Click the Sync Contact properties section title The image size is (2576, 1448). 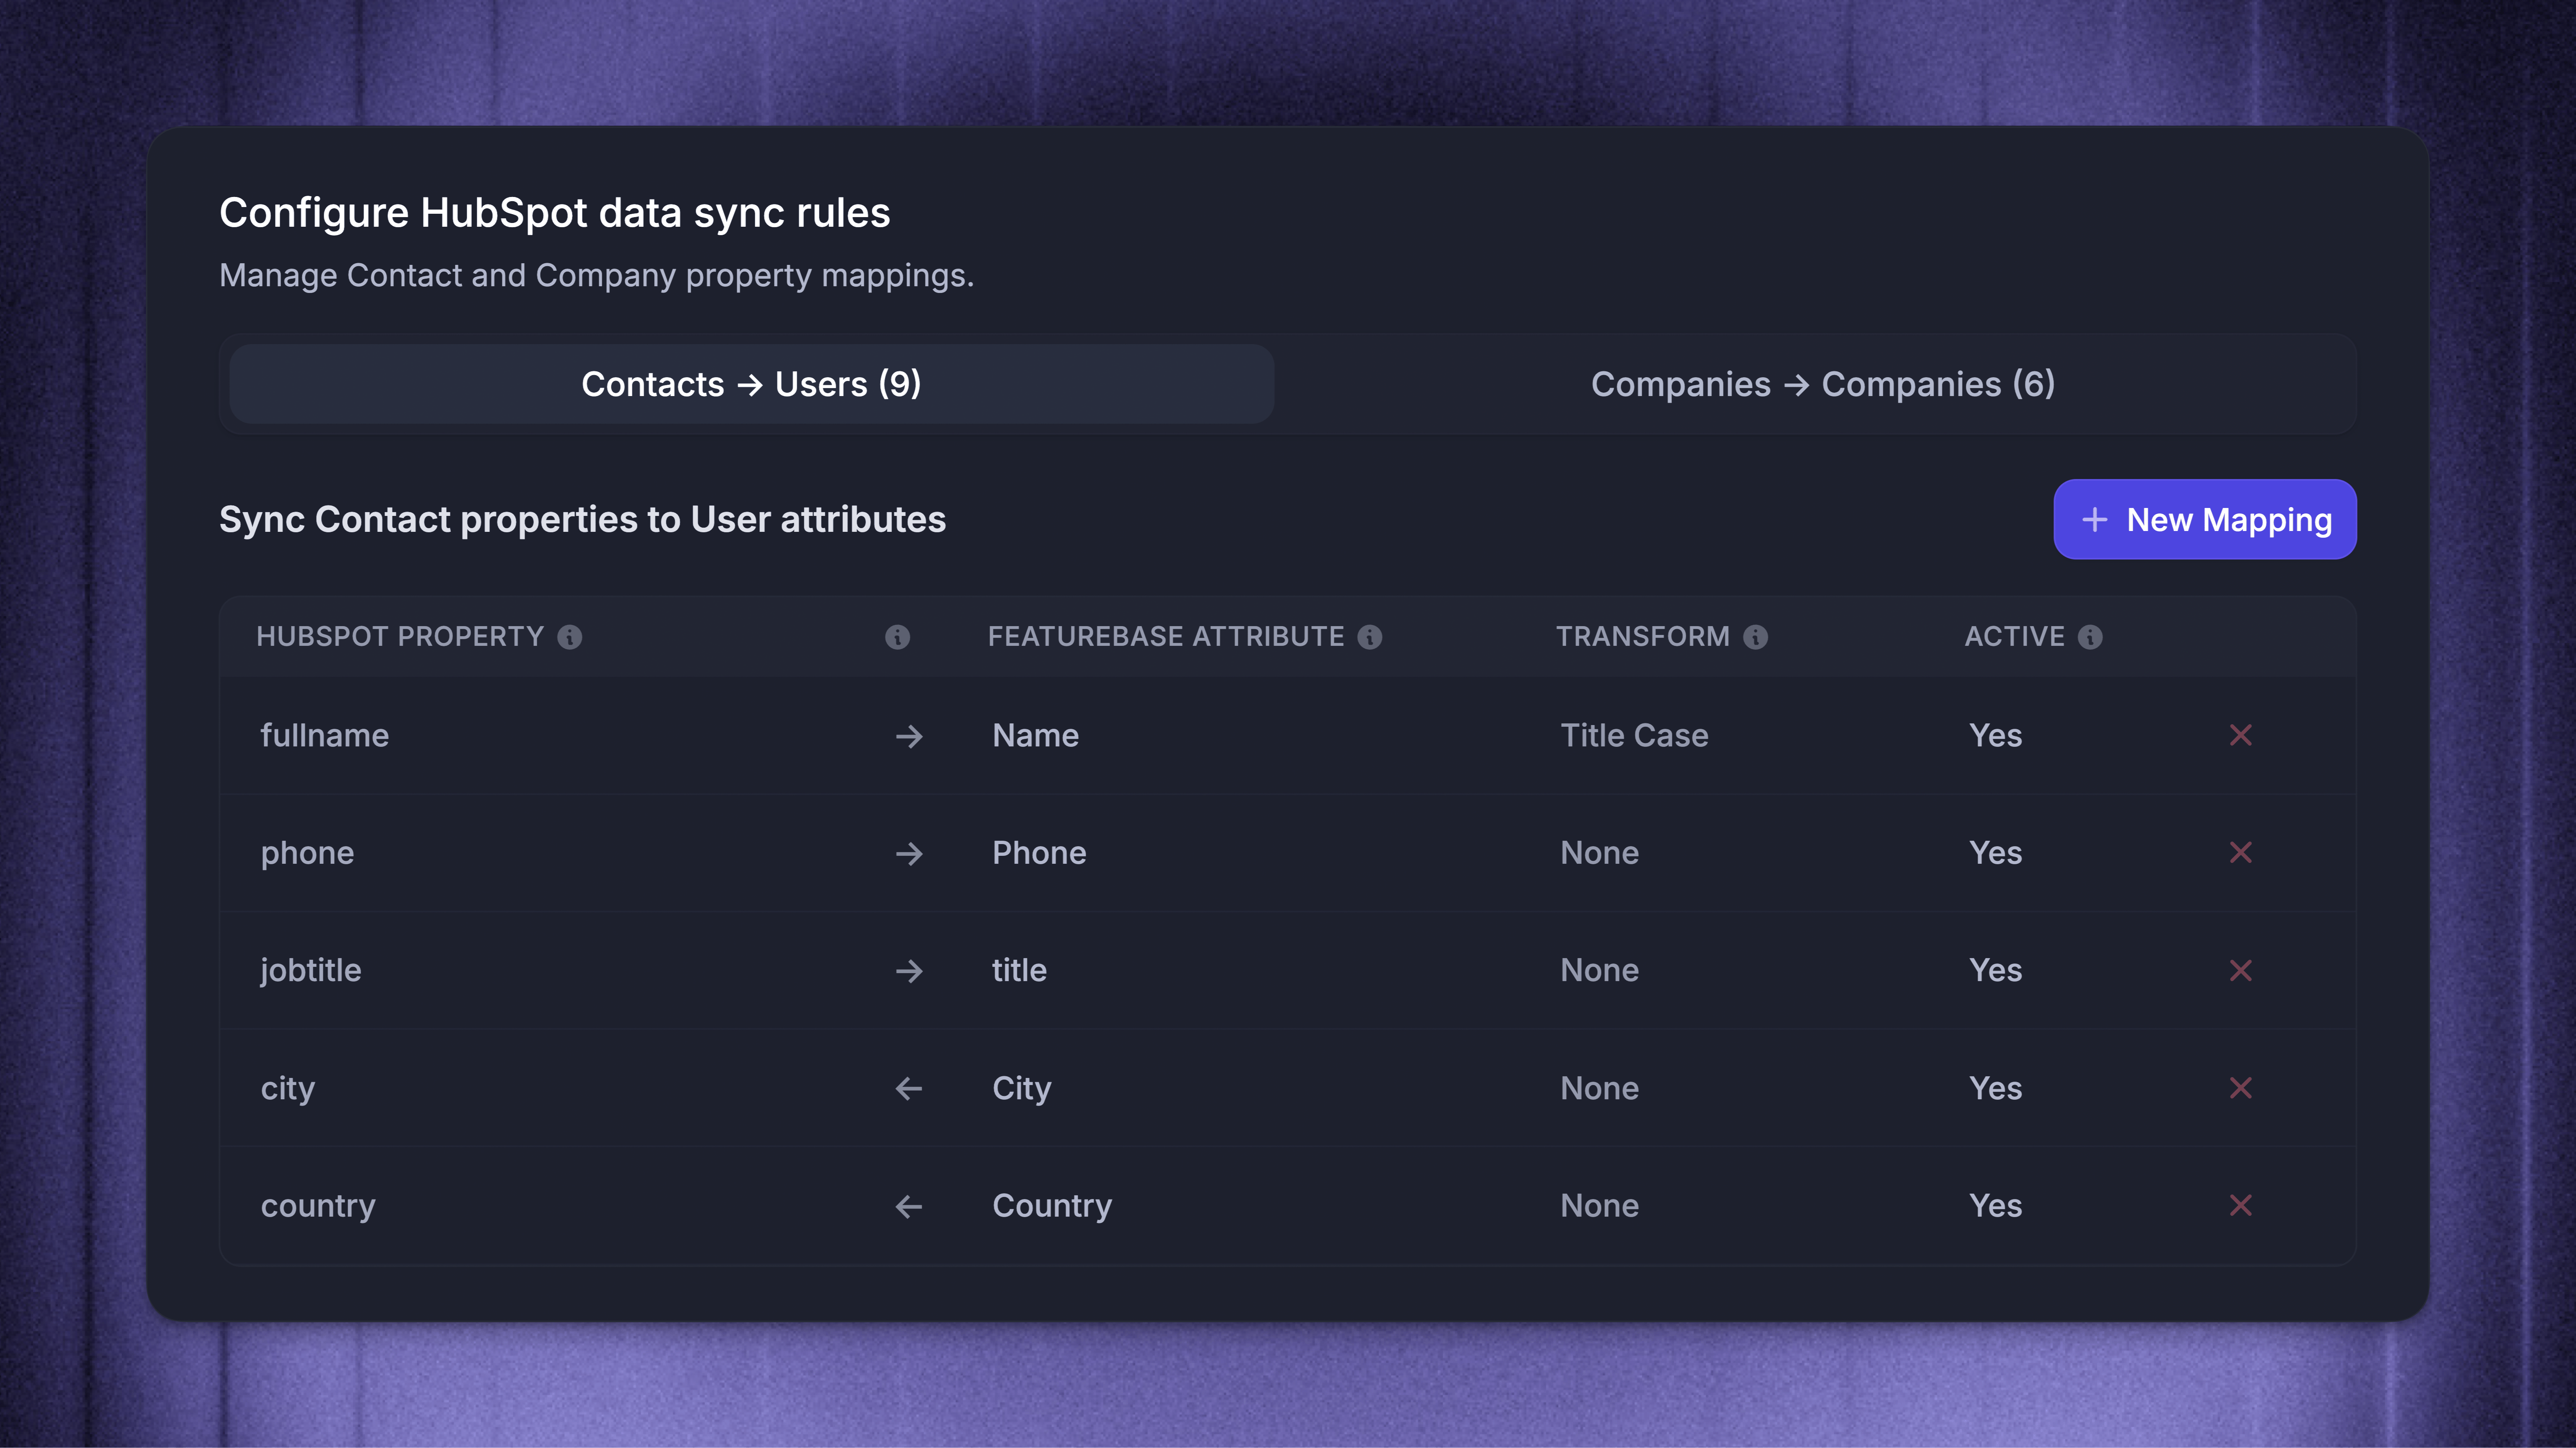click(583, 520)
